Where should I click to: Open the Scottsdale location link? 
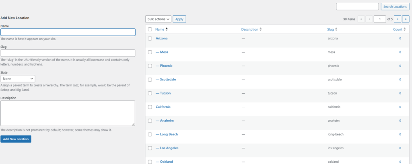[x=166, y=80]
